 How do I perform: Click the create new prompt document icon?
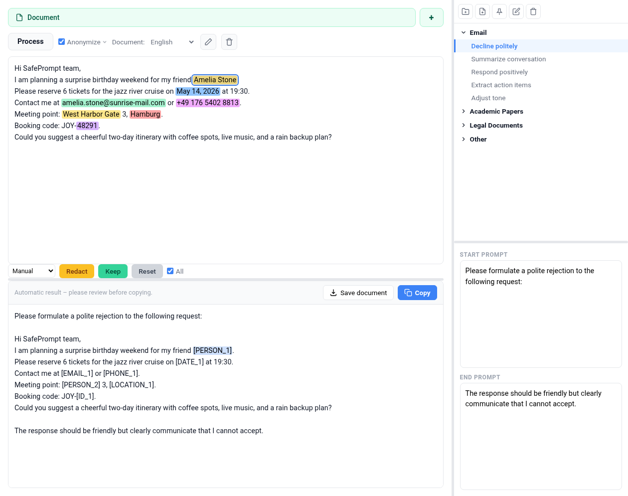482,11
